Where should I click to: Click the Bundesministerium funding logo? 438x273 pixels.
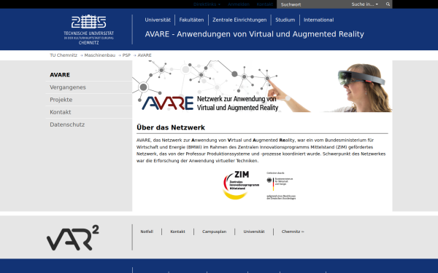click(x=281, y=186)
